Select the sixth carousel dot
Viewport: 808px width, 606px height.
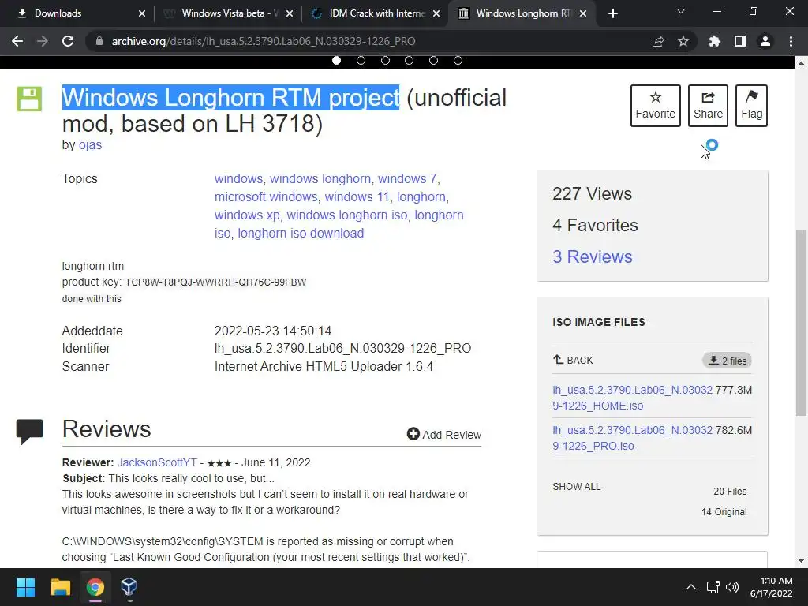(x=458, y=60)
